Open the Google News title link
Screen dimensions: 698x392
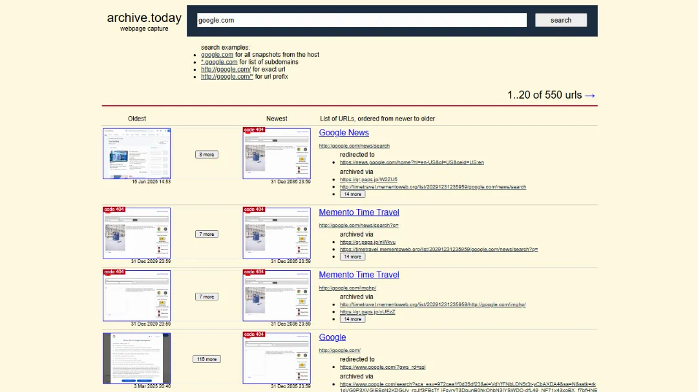click(x=344, y=133)
